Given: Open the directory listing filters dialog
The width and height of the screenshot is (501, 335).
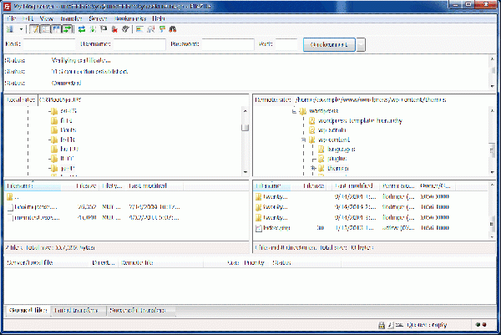Looking at the screenshot, I should click(139, 29).
